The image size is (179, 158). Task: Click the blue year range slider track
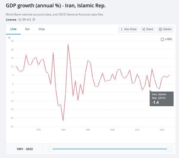109,149
